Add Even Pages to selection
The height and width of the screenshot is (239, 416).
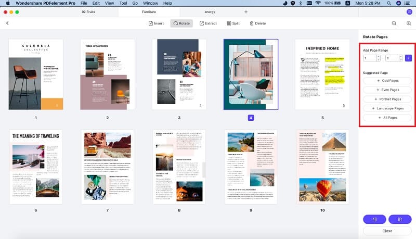pos(387,90)
